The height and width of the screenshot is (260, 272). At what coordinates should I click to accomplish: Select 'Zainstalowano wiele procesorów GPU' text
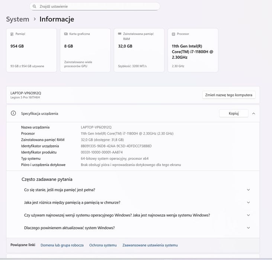pyautogui.click(x=78, y=64)
